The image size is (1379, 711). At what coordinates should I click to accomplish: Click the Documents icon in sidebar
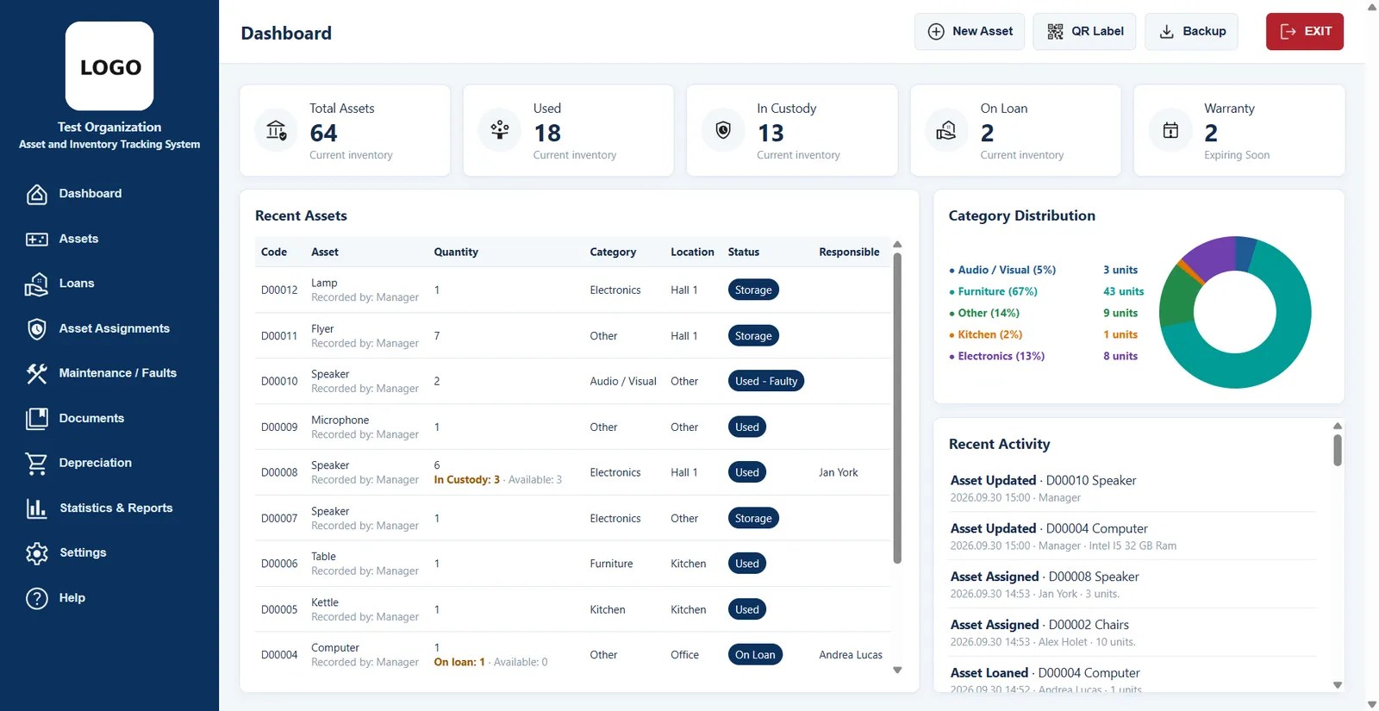click(x=36, y=418)
